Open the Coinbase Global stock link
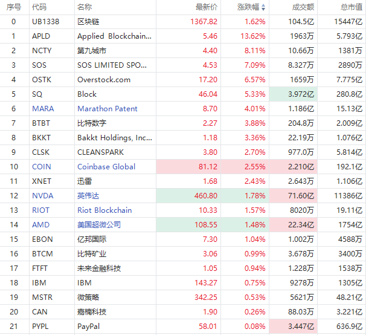Image resolution: width=366 pixels, height=335 pixels. click(x=106, y=167)
